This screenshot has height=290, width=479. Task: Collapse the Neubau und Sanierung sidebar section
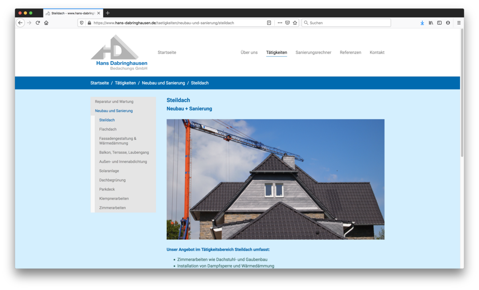pyautogui.click(x=114, y=111)
